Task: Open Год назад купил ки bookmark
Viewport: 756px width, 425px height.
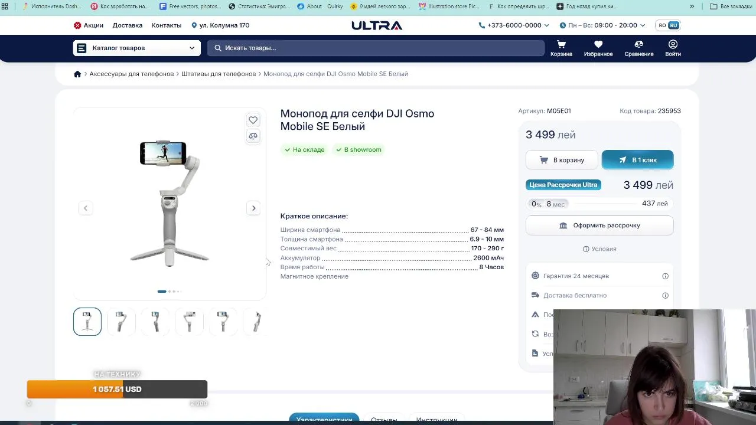Action: click(587, 6)
